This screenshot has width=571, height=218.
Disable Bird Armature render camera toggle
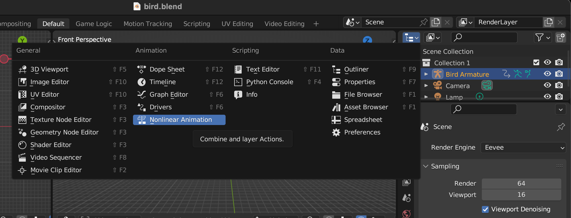(x=559, y=74)
